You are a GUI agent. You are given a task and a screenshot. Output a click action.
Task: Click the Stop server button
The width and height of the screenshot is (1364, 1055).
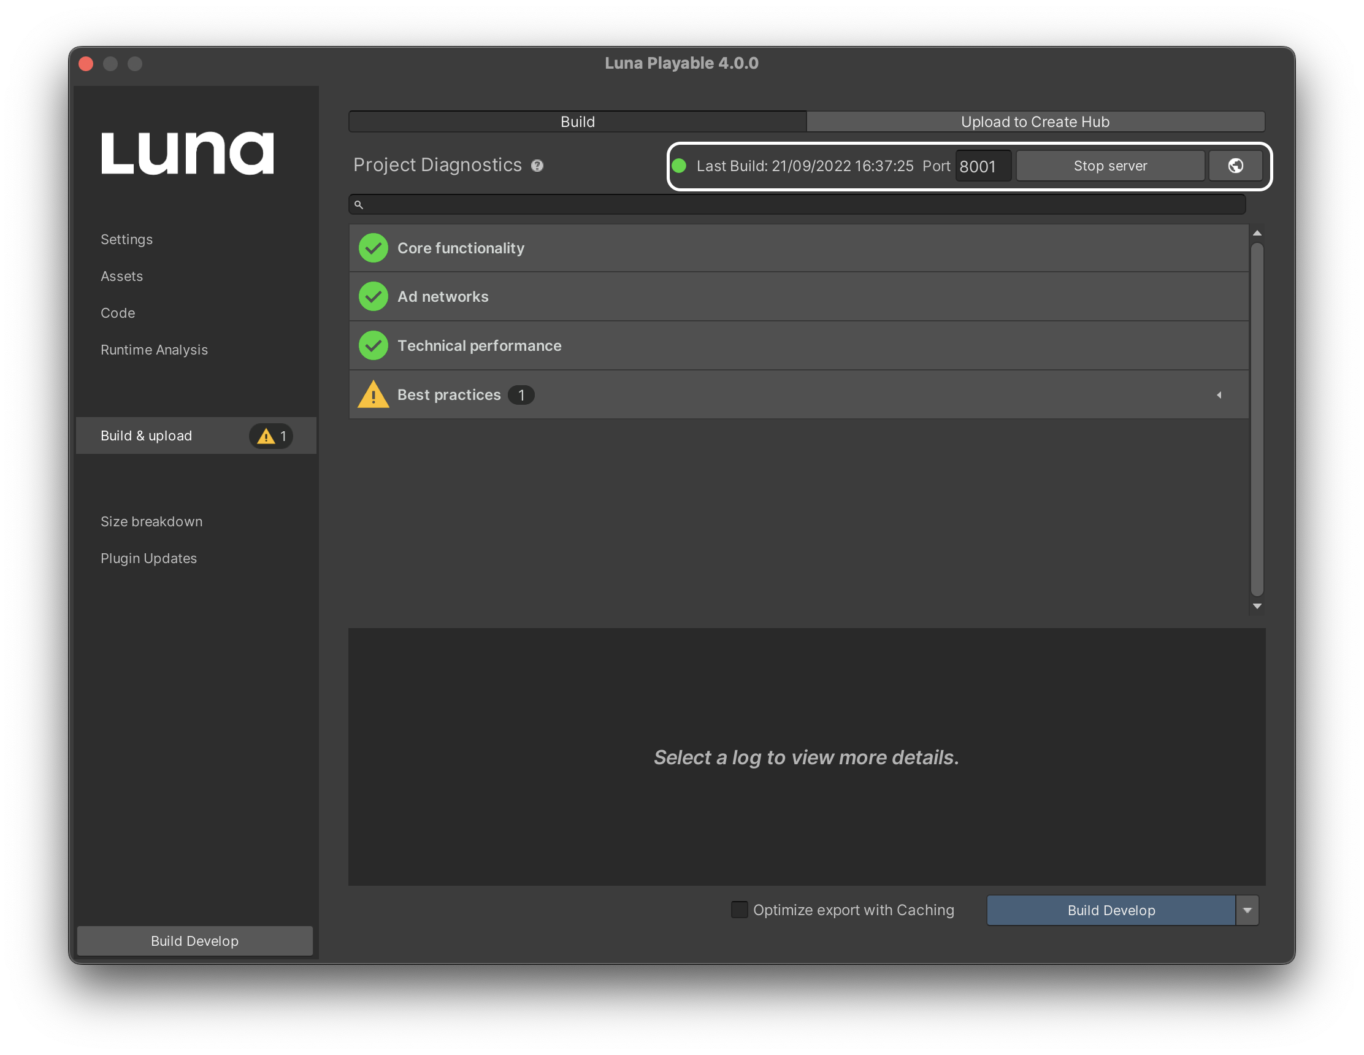click(x=1110, y=166)
